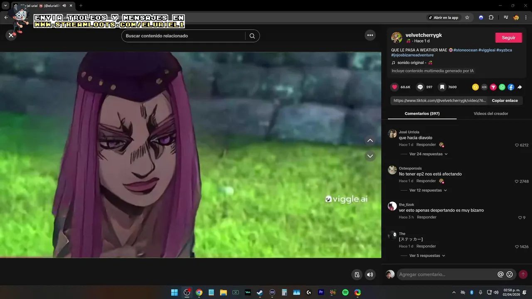Click the share arrow icon
The height and width of the screenshot is (299, 532).
tap(520, 87)
